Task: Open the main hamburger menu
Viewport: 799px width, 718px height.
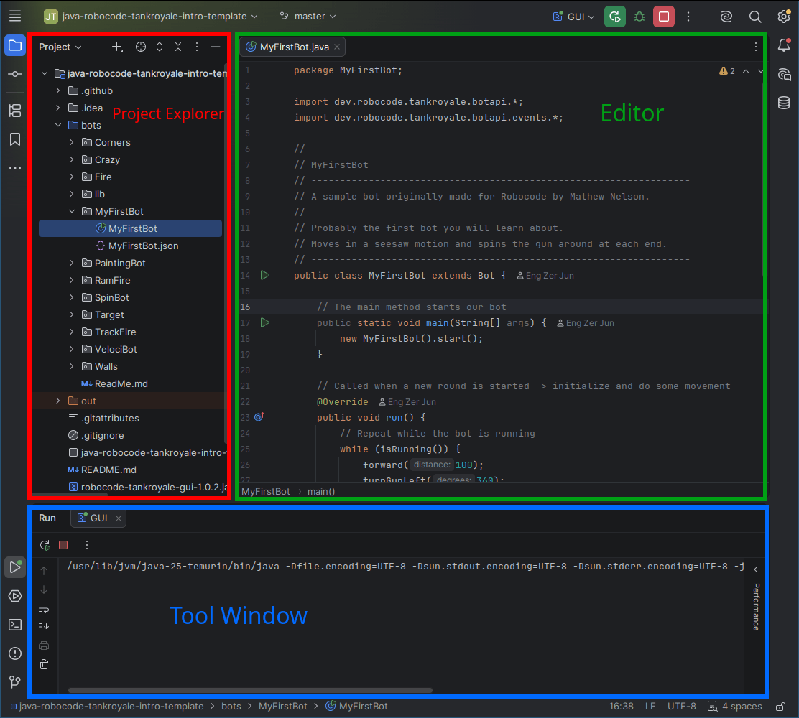Action: click(x=15, y=17)
